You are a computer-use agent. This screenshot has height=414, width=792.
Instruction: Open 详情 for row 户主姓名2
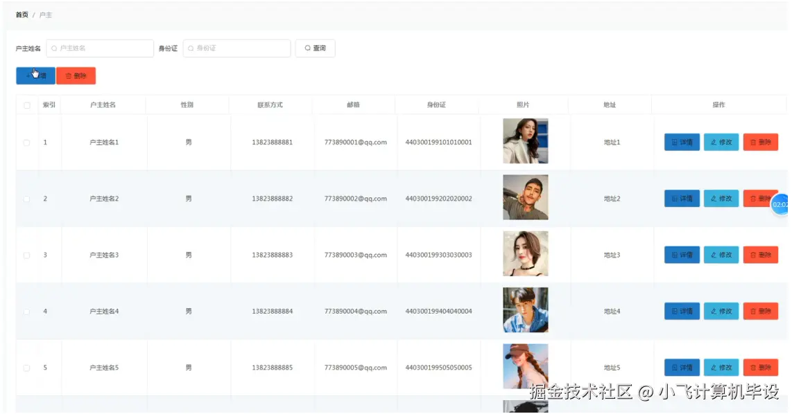(682, 199)
